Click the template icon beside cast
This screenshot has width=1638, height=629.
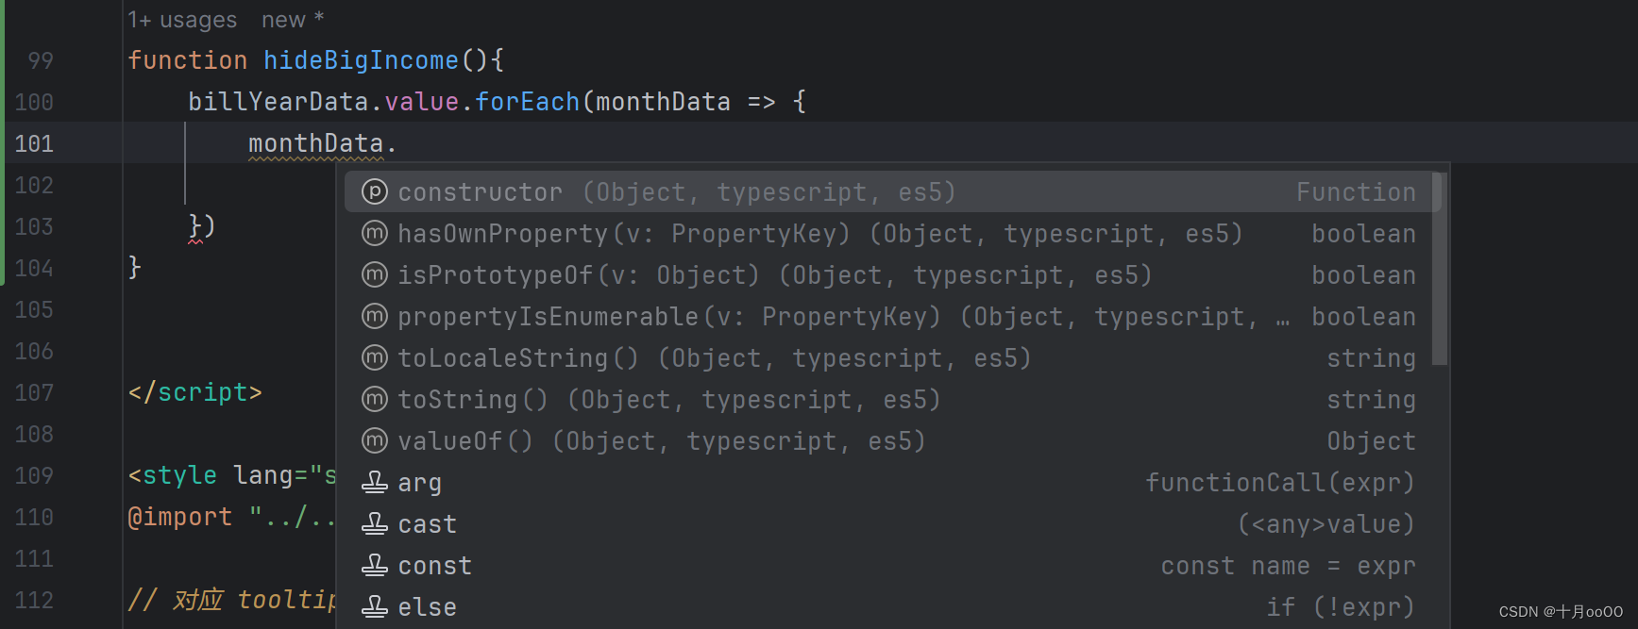375,524
